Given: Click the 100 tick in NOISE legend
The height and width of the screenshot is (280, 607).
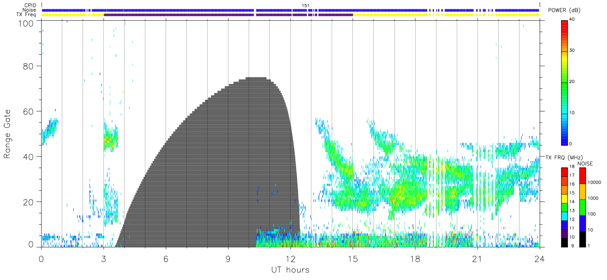Looking at the screenshot, I should pos(592,214).
